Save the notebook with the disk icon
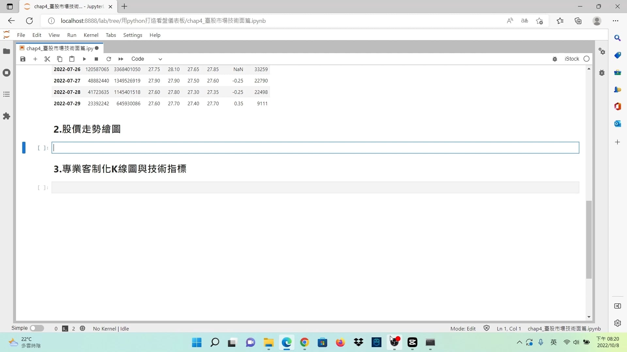The width and height of the screenshot is (627, 352). point(23,59)
